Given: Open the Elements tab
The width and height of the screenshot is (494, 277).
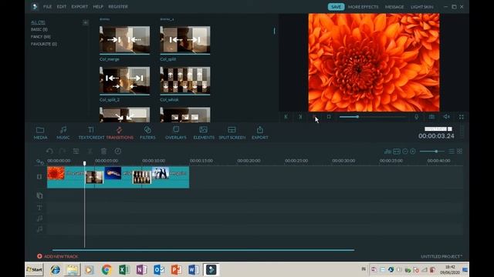Looking at the screenshot, I should click(204, 133).
